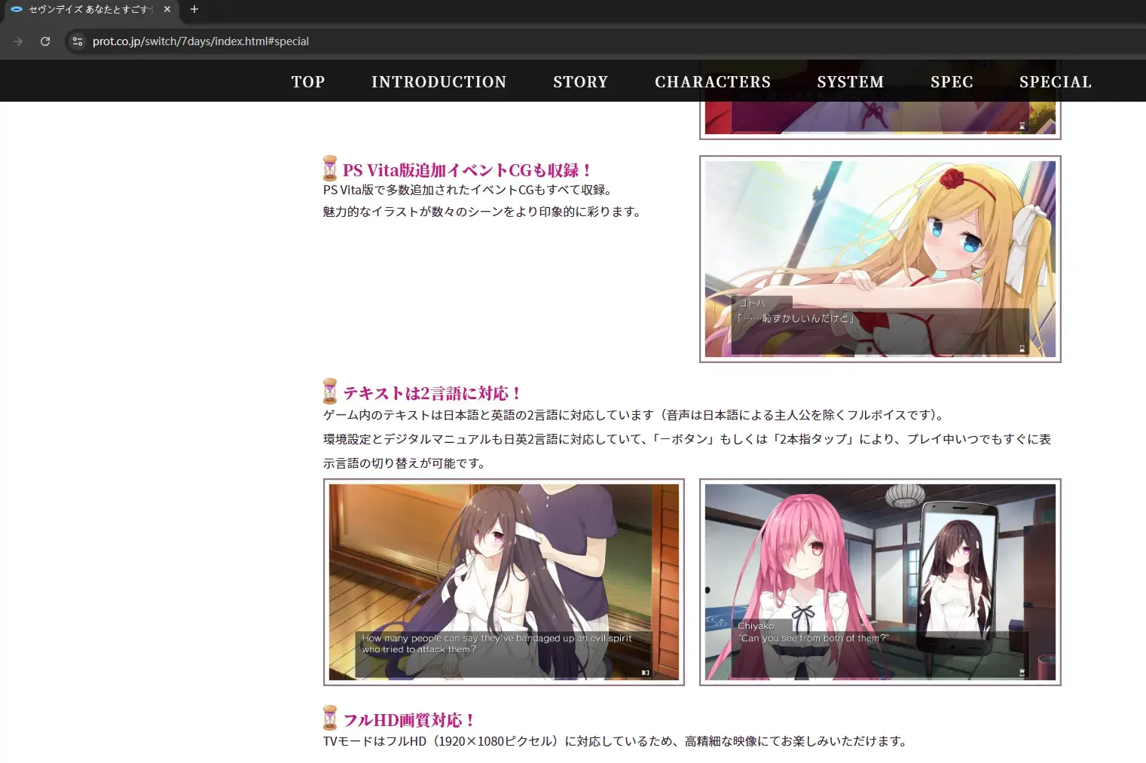Click the tab favicon for セブンデイズ

(x=17, y=10)
